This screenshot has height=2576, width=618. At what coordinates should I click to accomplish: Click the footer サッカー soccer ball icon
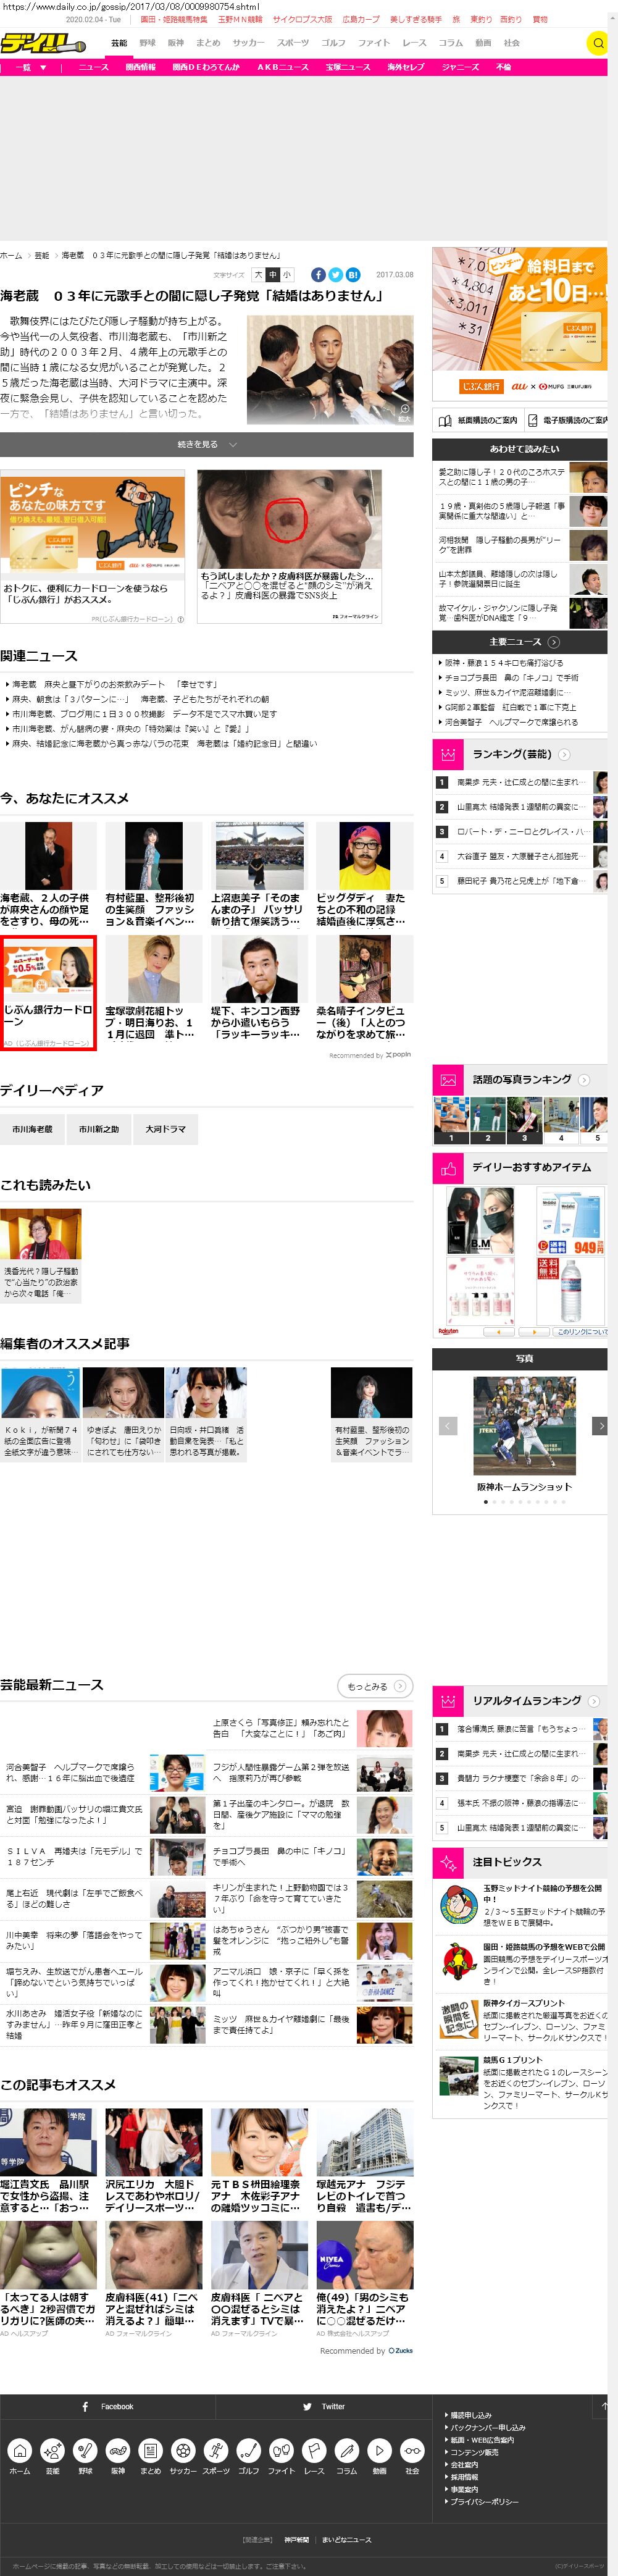(183, 2451)
